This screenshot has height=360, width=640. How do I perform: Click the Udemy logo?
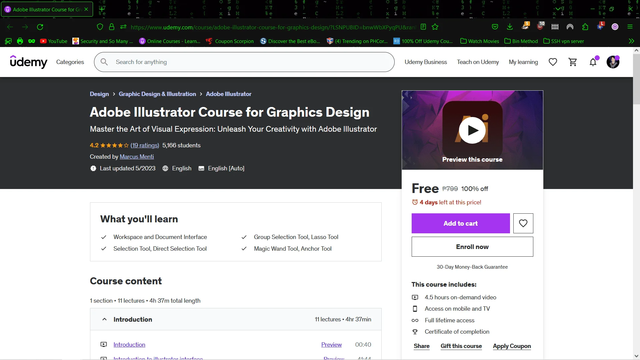click(x=29, y=62)
